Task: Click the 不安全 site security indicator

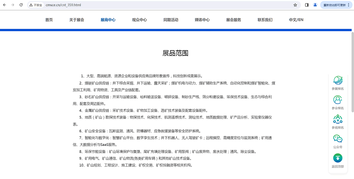Action: (36, 5)
